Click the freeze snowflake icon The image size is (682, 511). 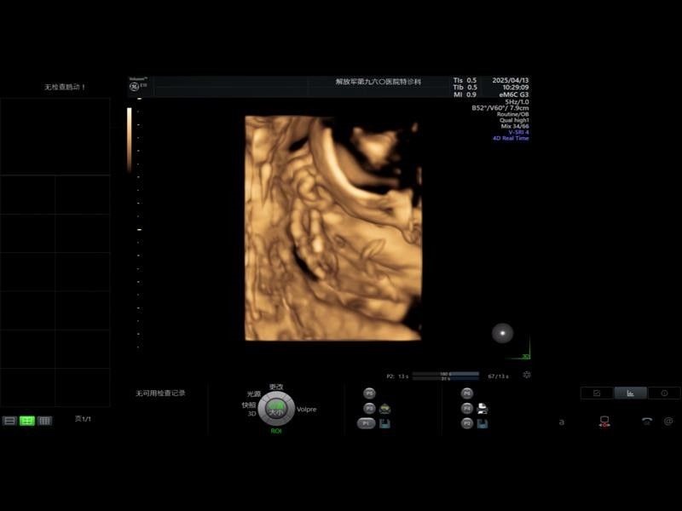(x=527, y=375)
